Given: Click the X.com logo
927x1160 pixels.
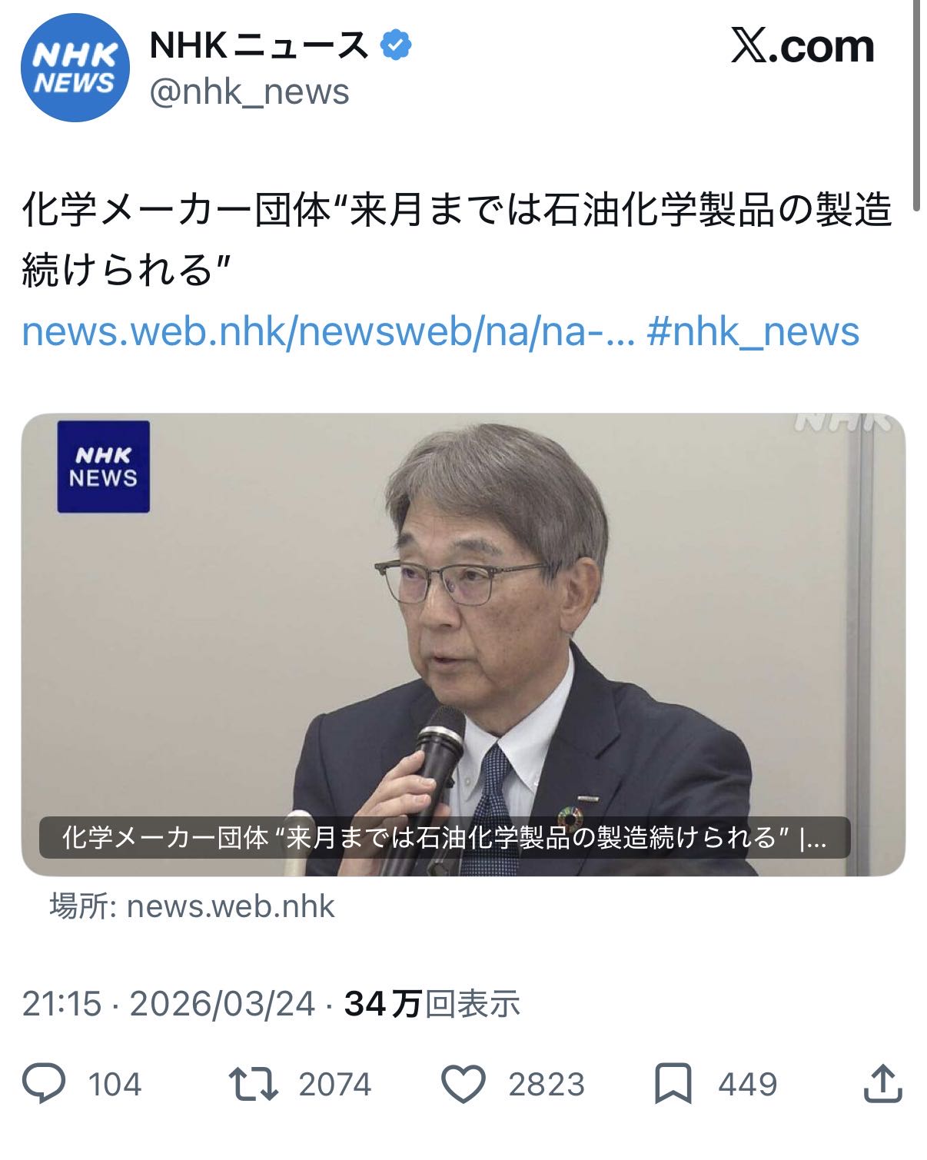Looking at the screenshot, I should pyautogui.click(x=802, y=47).
